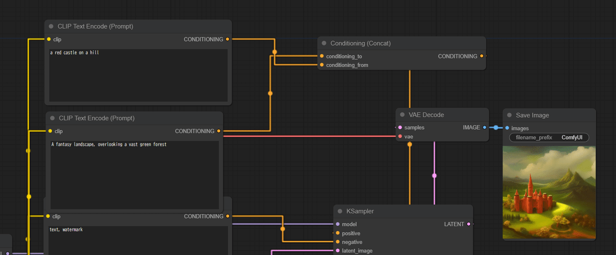The image size is (616, 255).
Task: Collapse the Conditioning (Concat) node using its title dot
Action: pos(324,44)
